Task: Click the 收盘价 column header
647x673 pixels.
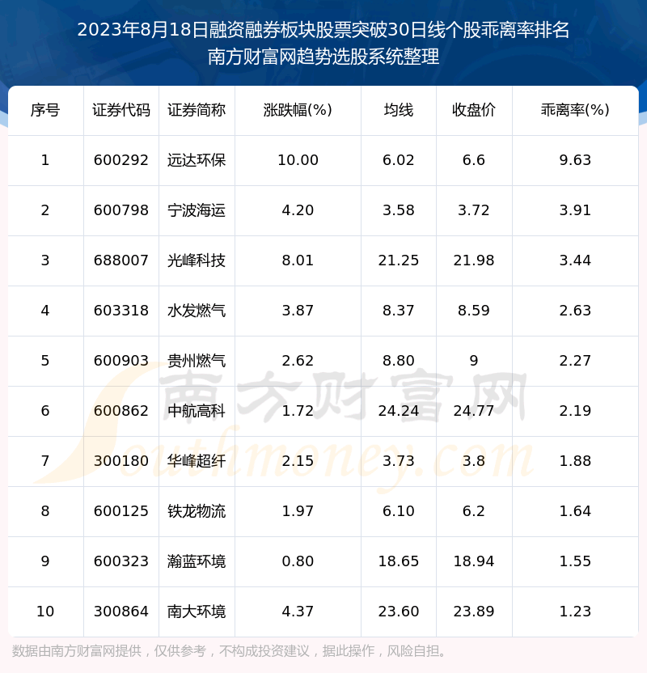Action: click(474, 110)
